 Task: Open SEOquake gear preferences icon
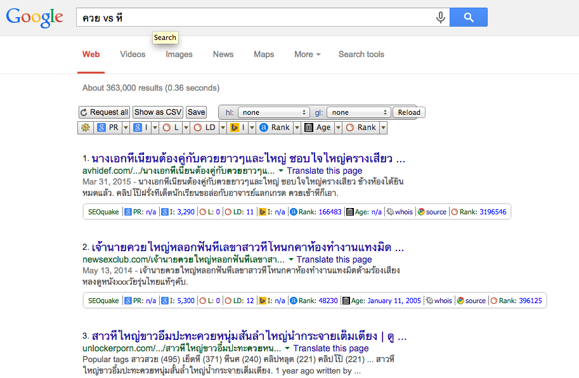86,127
